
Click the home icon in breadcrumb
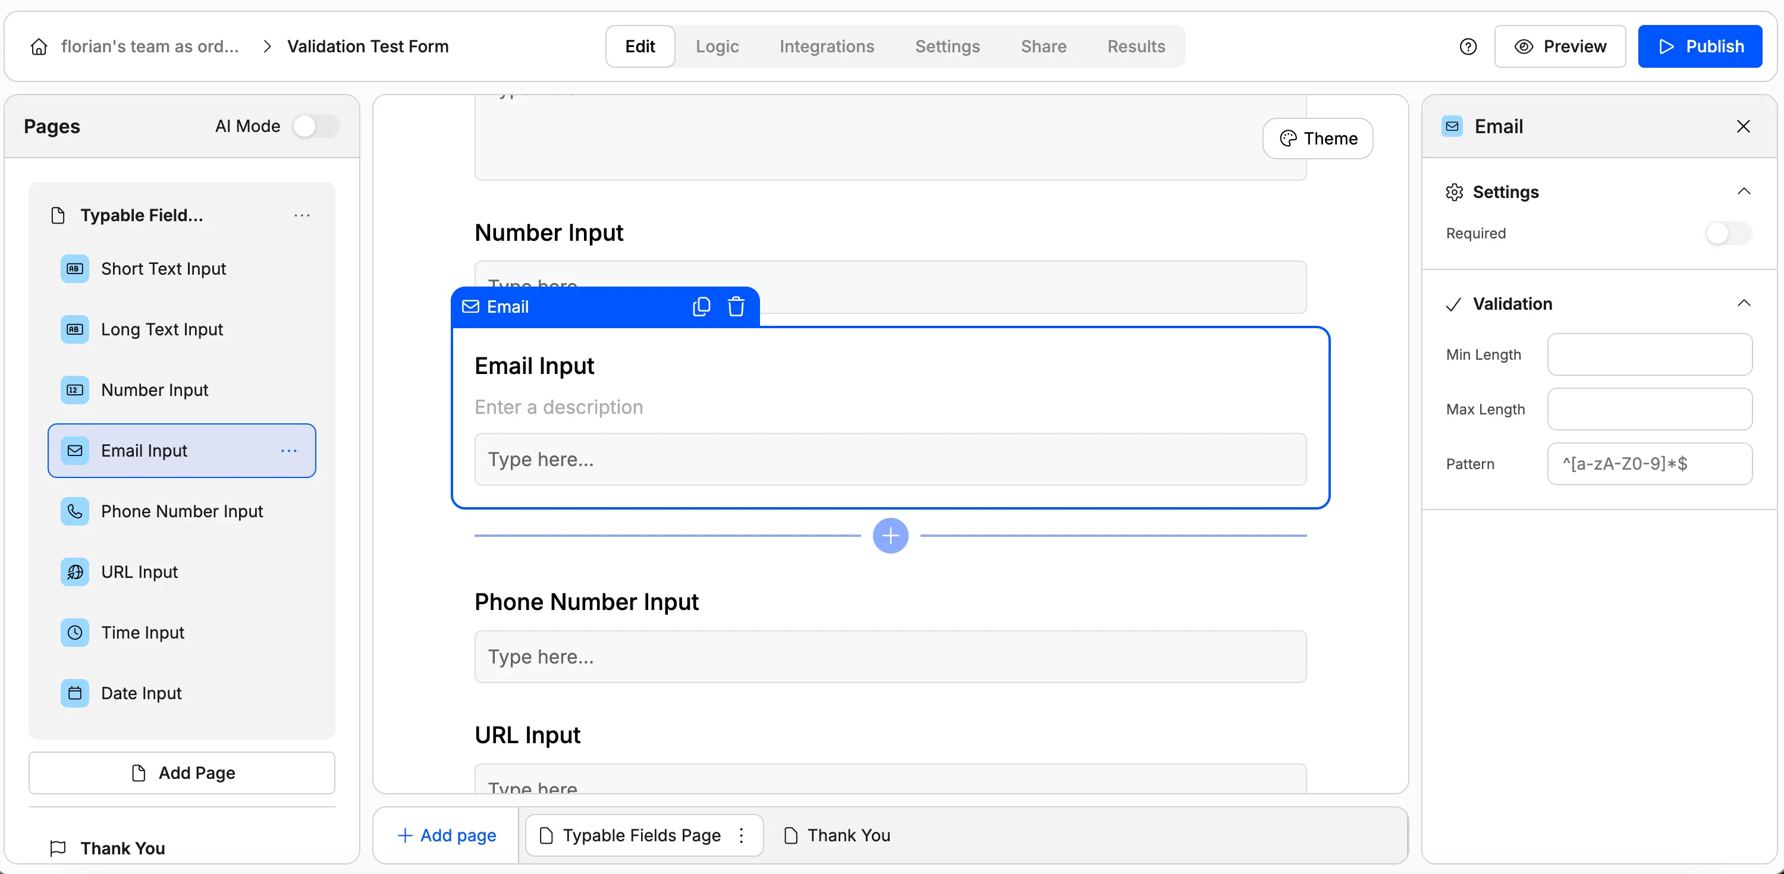[39, 46]
